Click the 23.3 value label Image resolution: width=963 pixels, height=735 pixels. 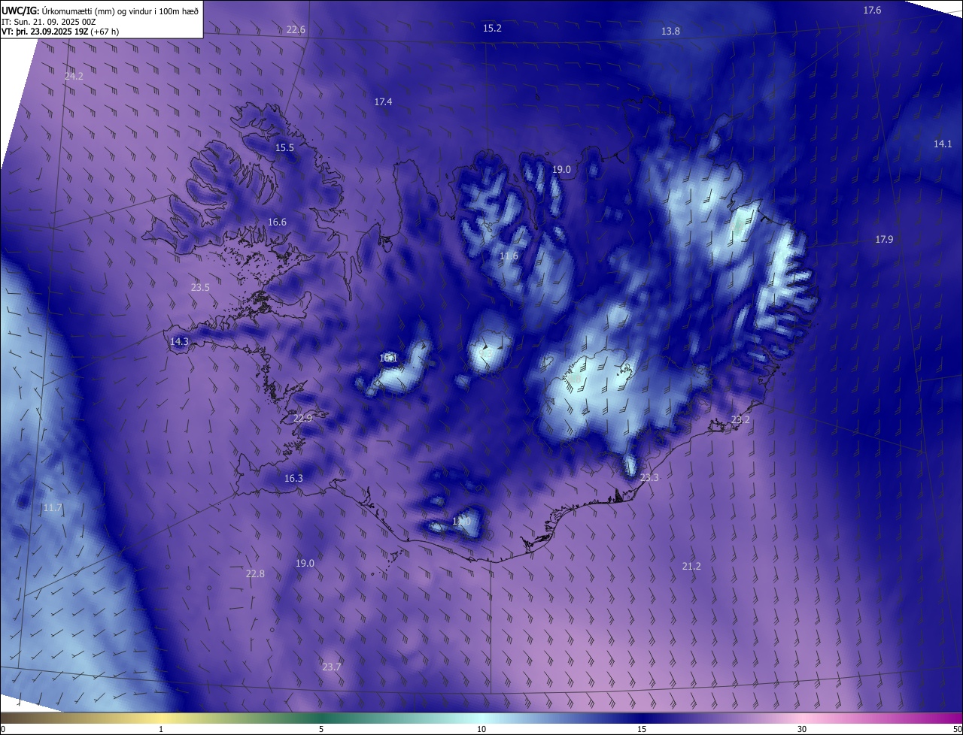649,477
